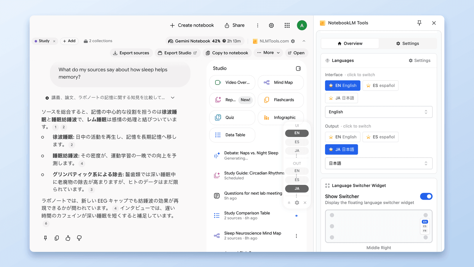The image size is (474, 267).
Task: Click the Gemini Notebook 42% usage chip
Action: click(205, 41)
